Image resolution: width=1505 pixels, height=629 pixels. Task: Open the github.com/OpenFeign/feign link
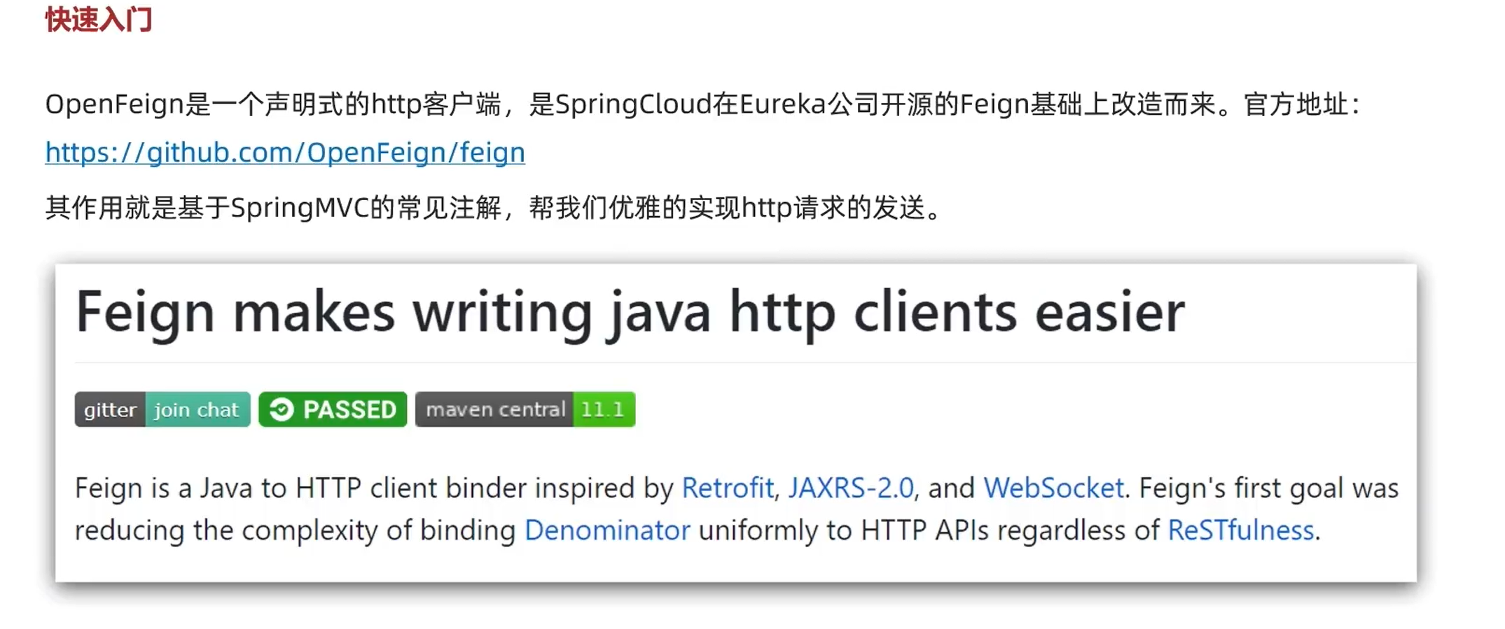(x=285, y=153)
